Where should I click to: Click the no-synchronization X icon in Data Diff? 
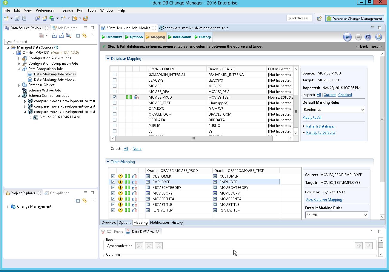tap(159, 246)
